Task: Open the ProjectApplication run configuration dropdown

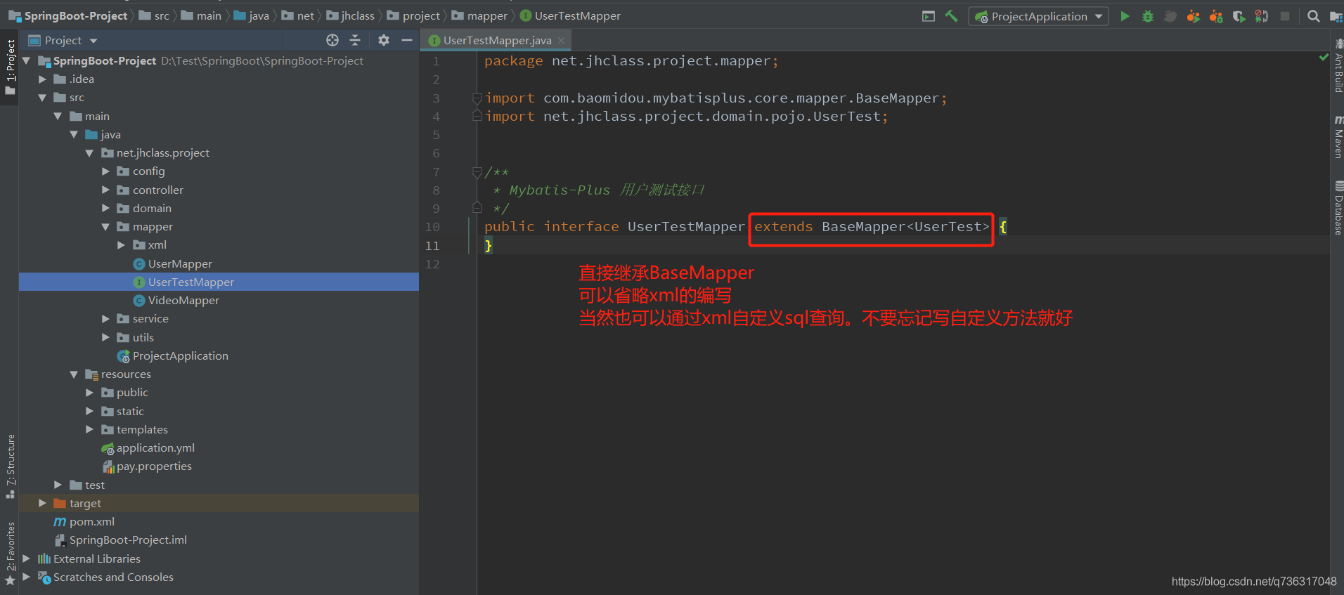Action: tap(1038, 16)
